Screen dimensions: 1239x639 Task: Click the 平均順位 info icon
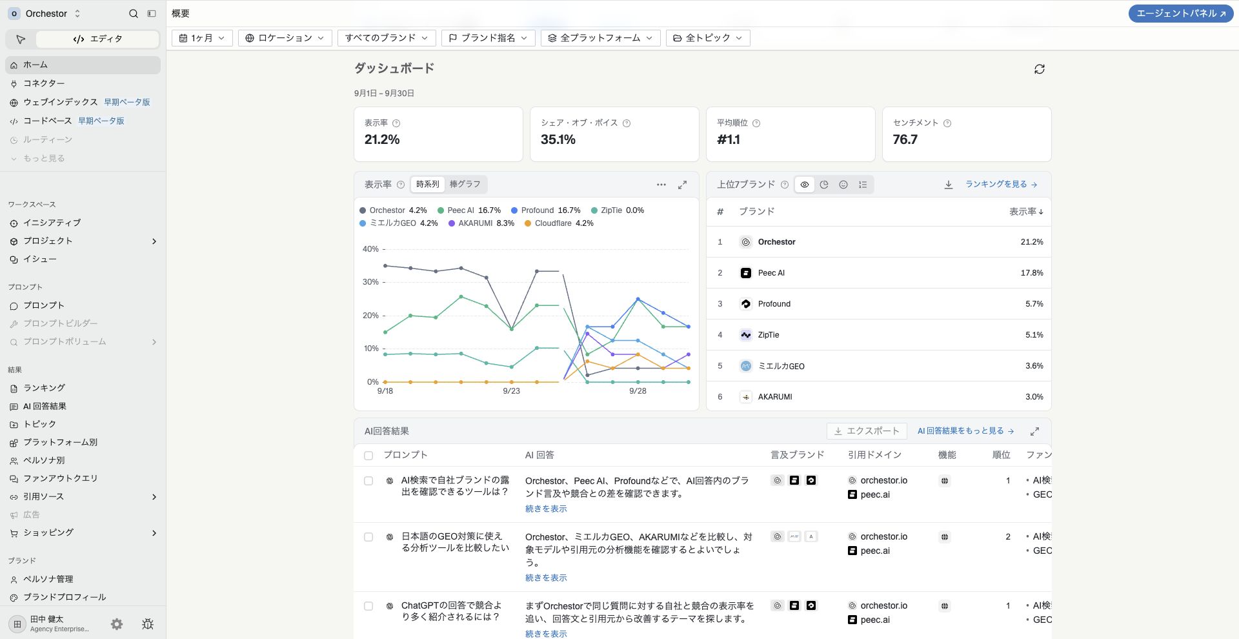pos(756,123)
